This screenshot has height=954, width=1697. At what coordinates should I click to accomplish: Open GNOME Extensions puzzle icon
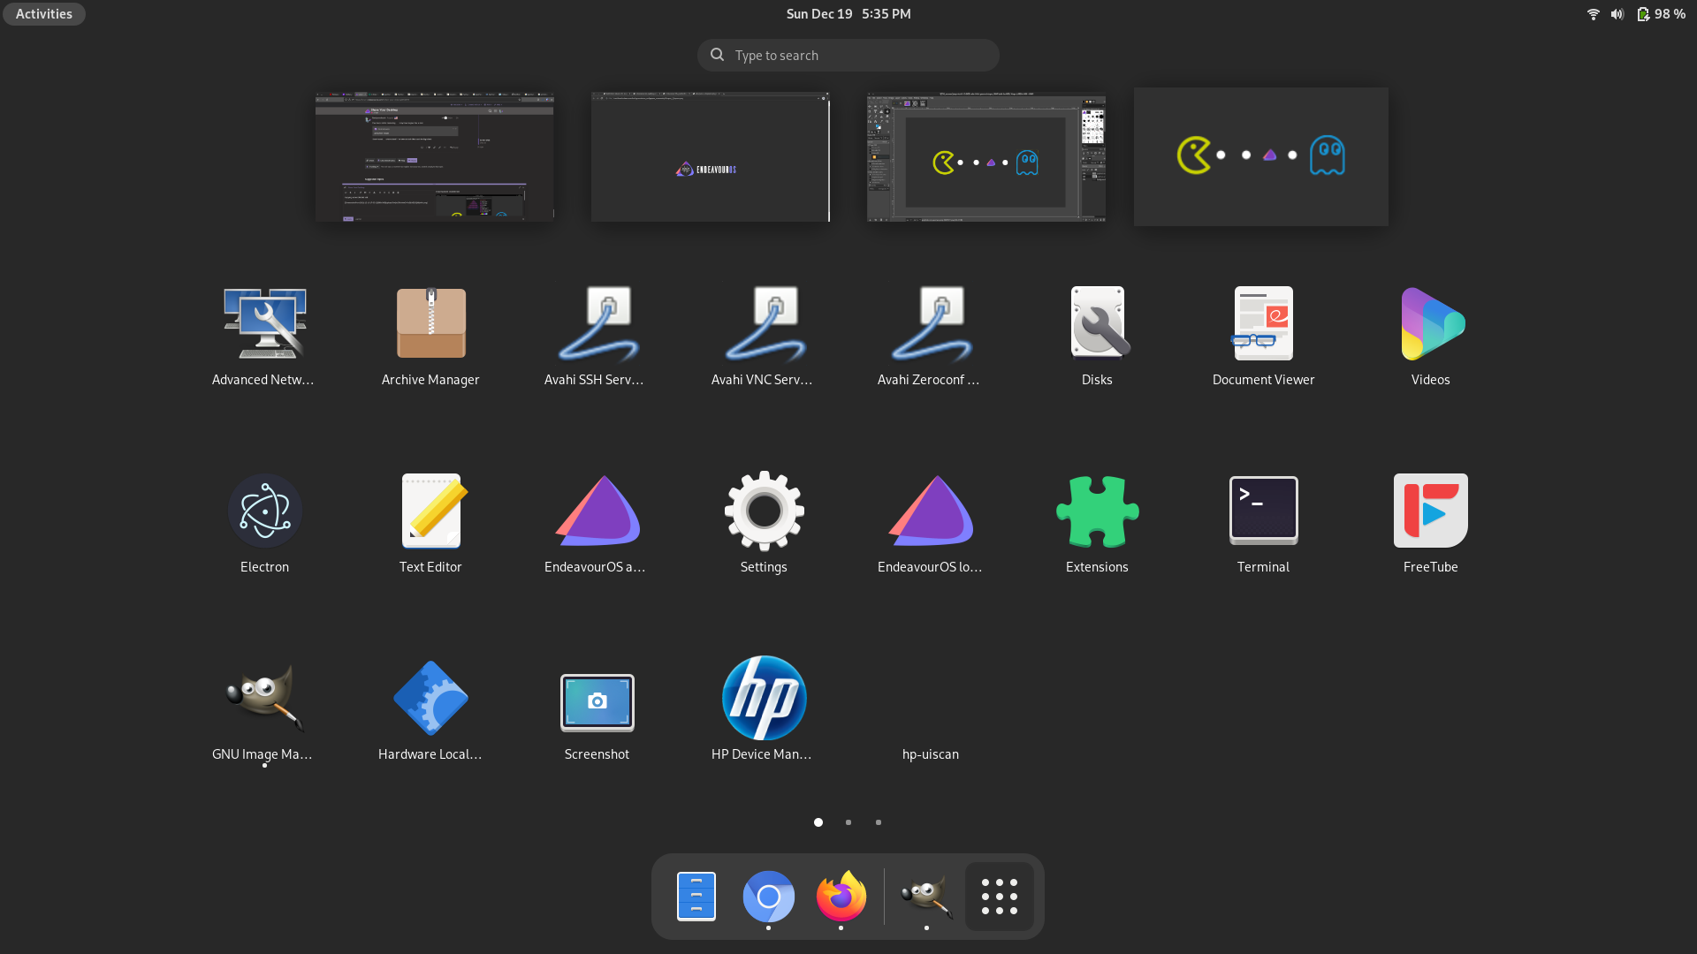[1097, 511]
